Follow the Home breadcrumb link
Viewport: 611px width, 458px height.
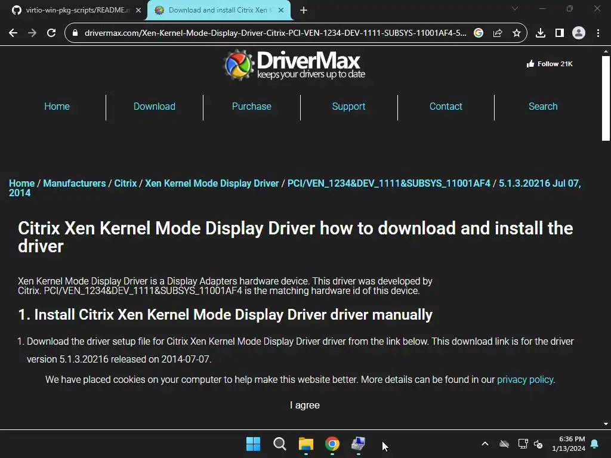22,184
